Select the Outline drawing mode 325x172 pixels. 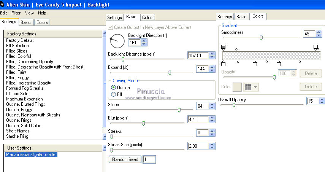coord(113,88)
